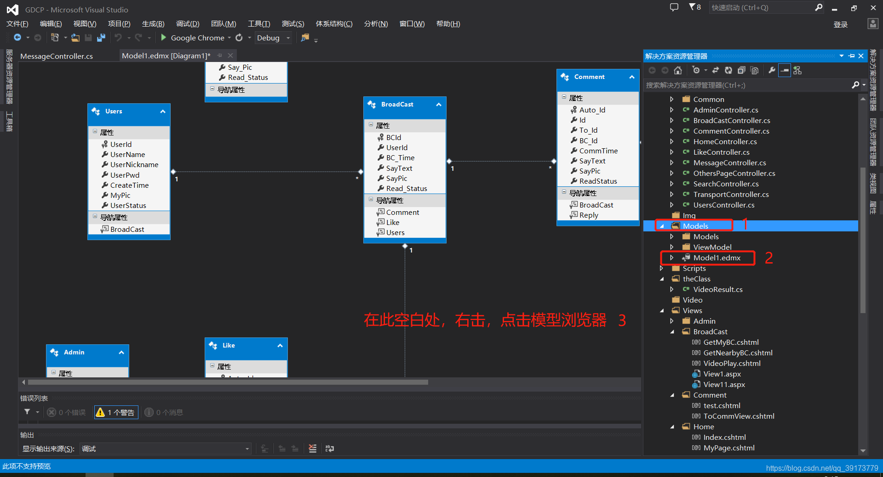
Task: Select GetMyBC.cshtml file
Action: (x=731, y=342)
